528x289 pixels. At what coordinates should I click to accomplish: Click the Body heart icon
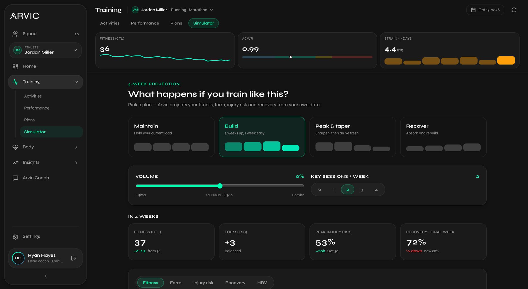[x=15, y=147]
